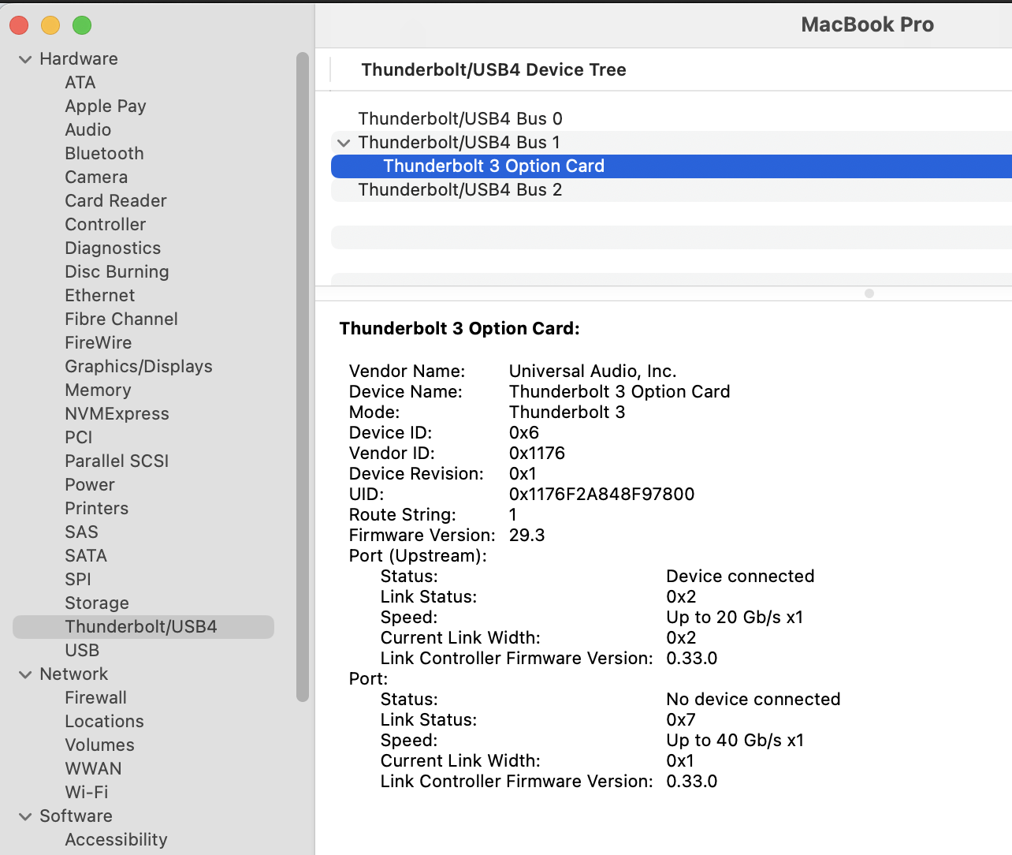Click the Vendor ID value 0x1176
The height and width of the screenshot is (855, 1012).
538,454
